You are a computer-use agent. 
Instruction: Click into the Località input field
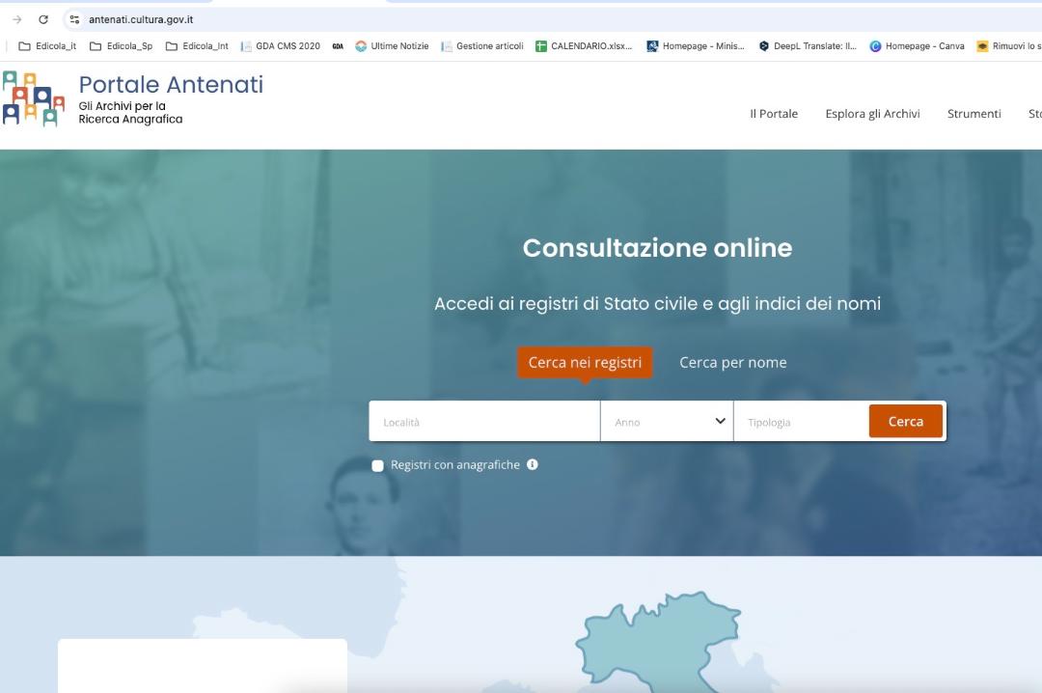pos(484,422)
